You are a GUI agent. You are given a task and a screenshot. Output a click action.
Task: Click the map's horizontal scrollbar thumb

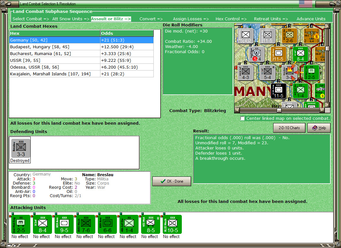(279, 110)
